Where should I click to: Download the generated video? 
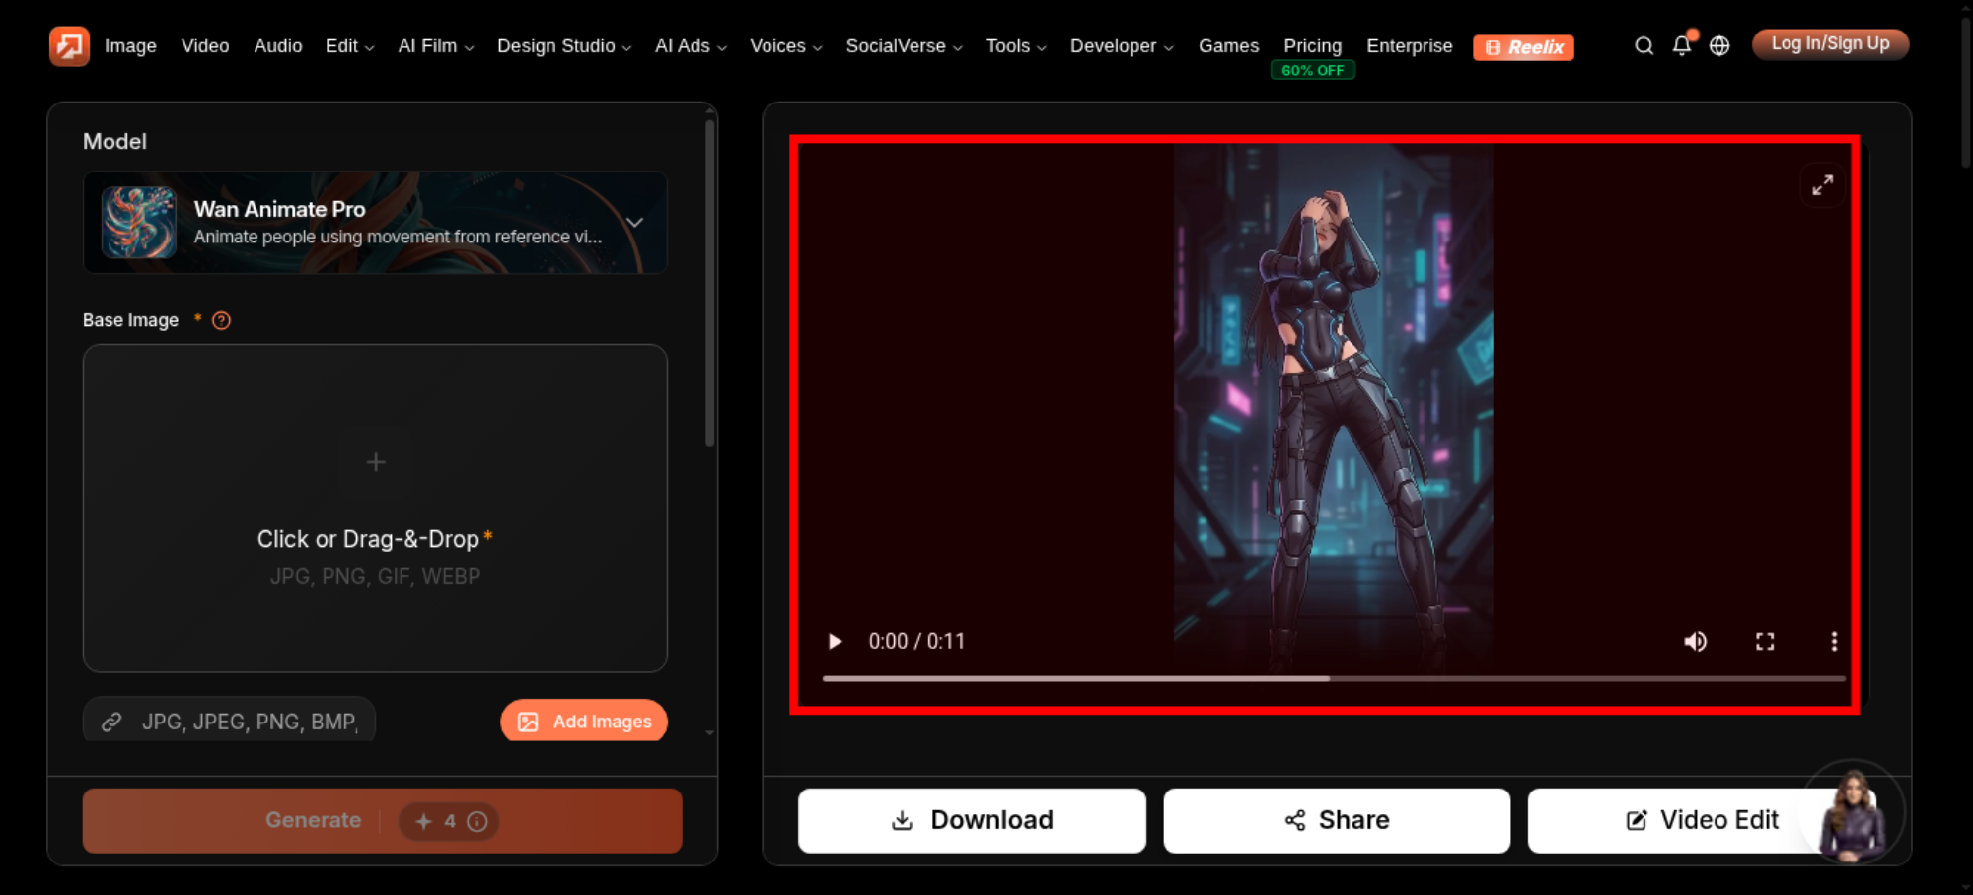pos(972,820)
